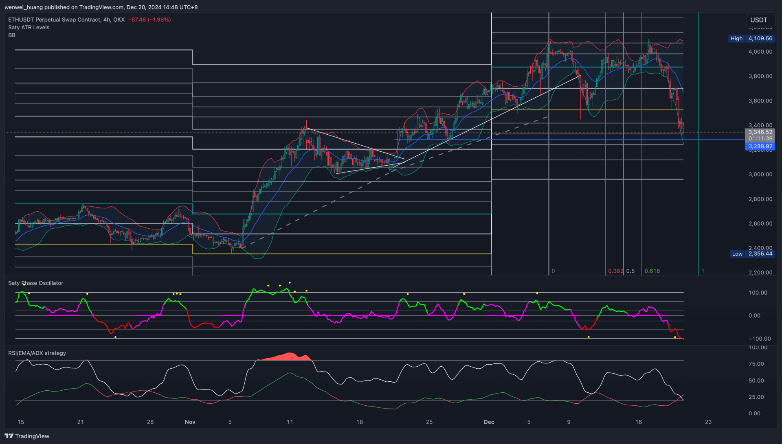Click the 3,000.00 price axis label
The width and height of the screenshot is (782, 444).
click(760, 174)
